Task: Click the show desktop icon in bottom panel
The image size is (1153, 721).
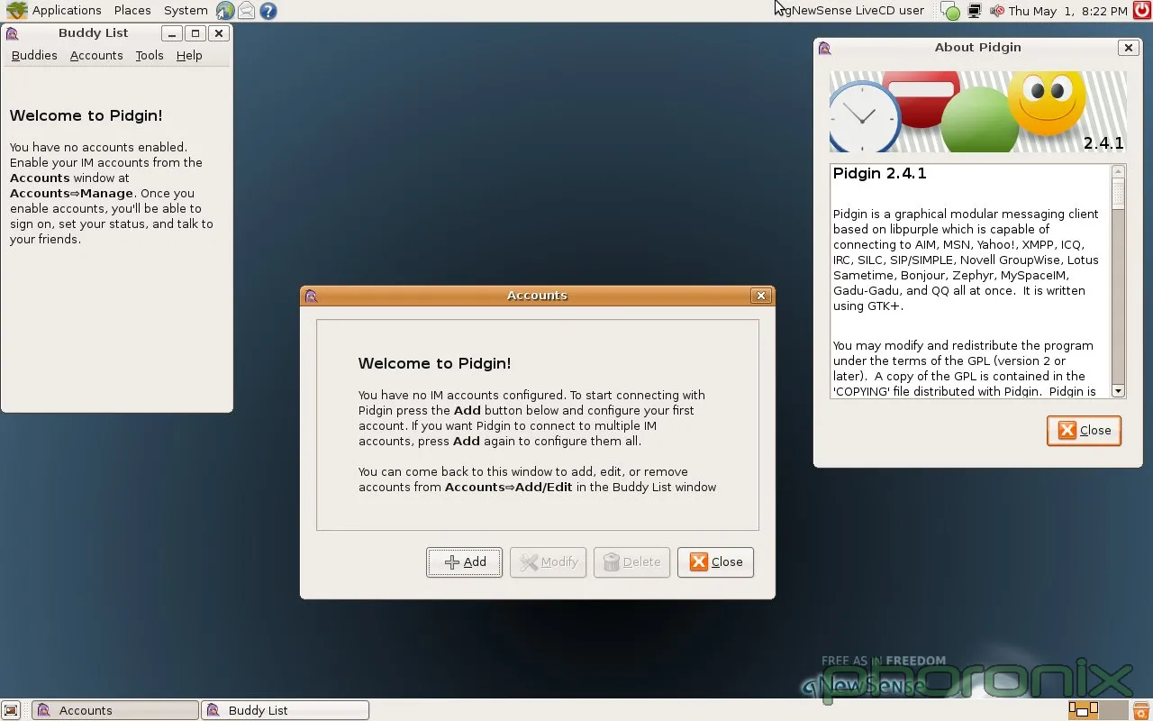Action: [11, 710]
